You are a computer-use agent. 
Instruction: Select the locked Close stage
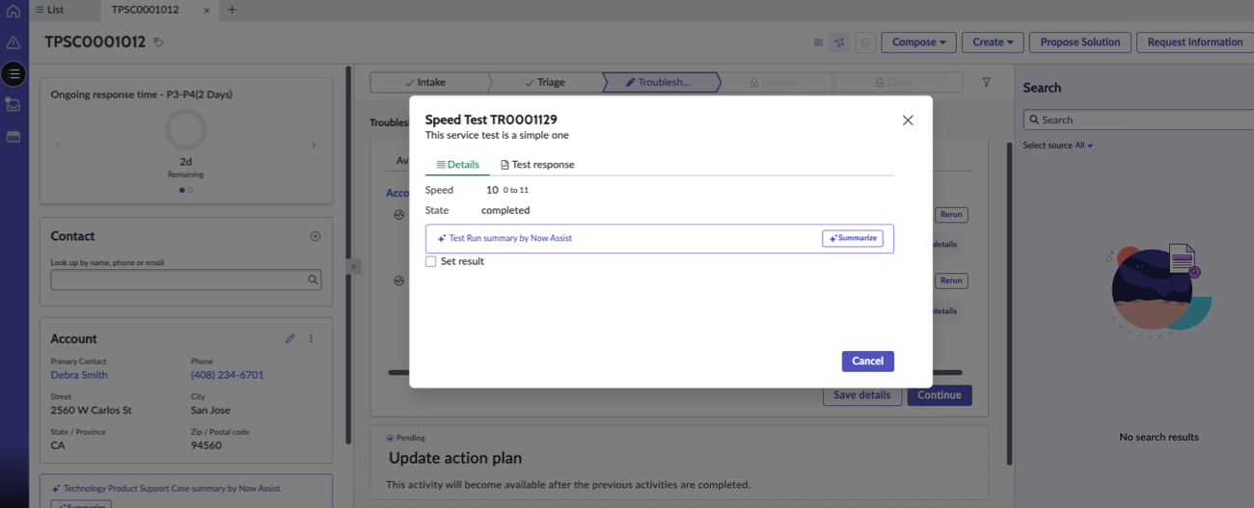click(x=892, y=82)
